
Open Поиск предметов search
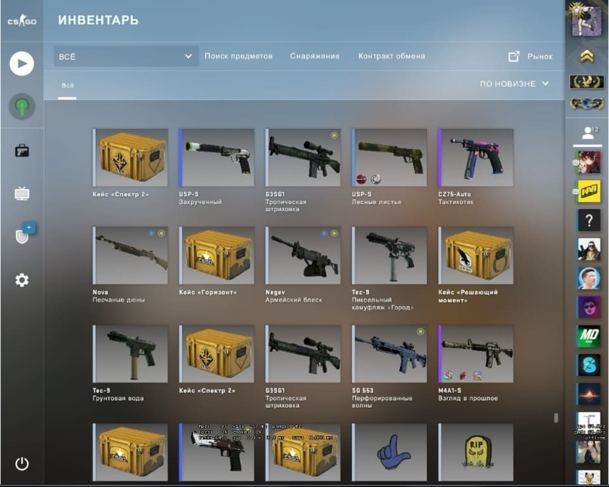coord(239,56)
